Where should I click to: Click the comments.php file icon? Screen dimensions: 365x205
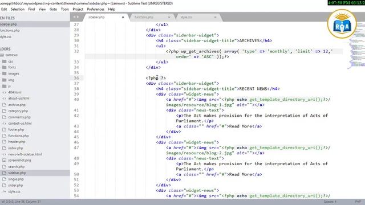coord(4,117)
